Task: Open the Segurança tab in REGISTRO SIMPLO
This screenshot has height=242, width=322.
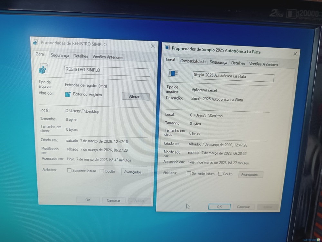Action: point(60,55)
